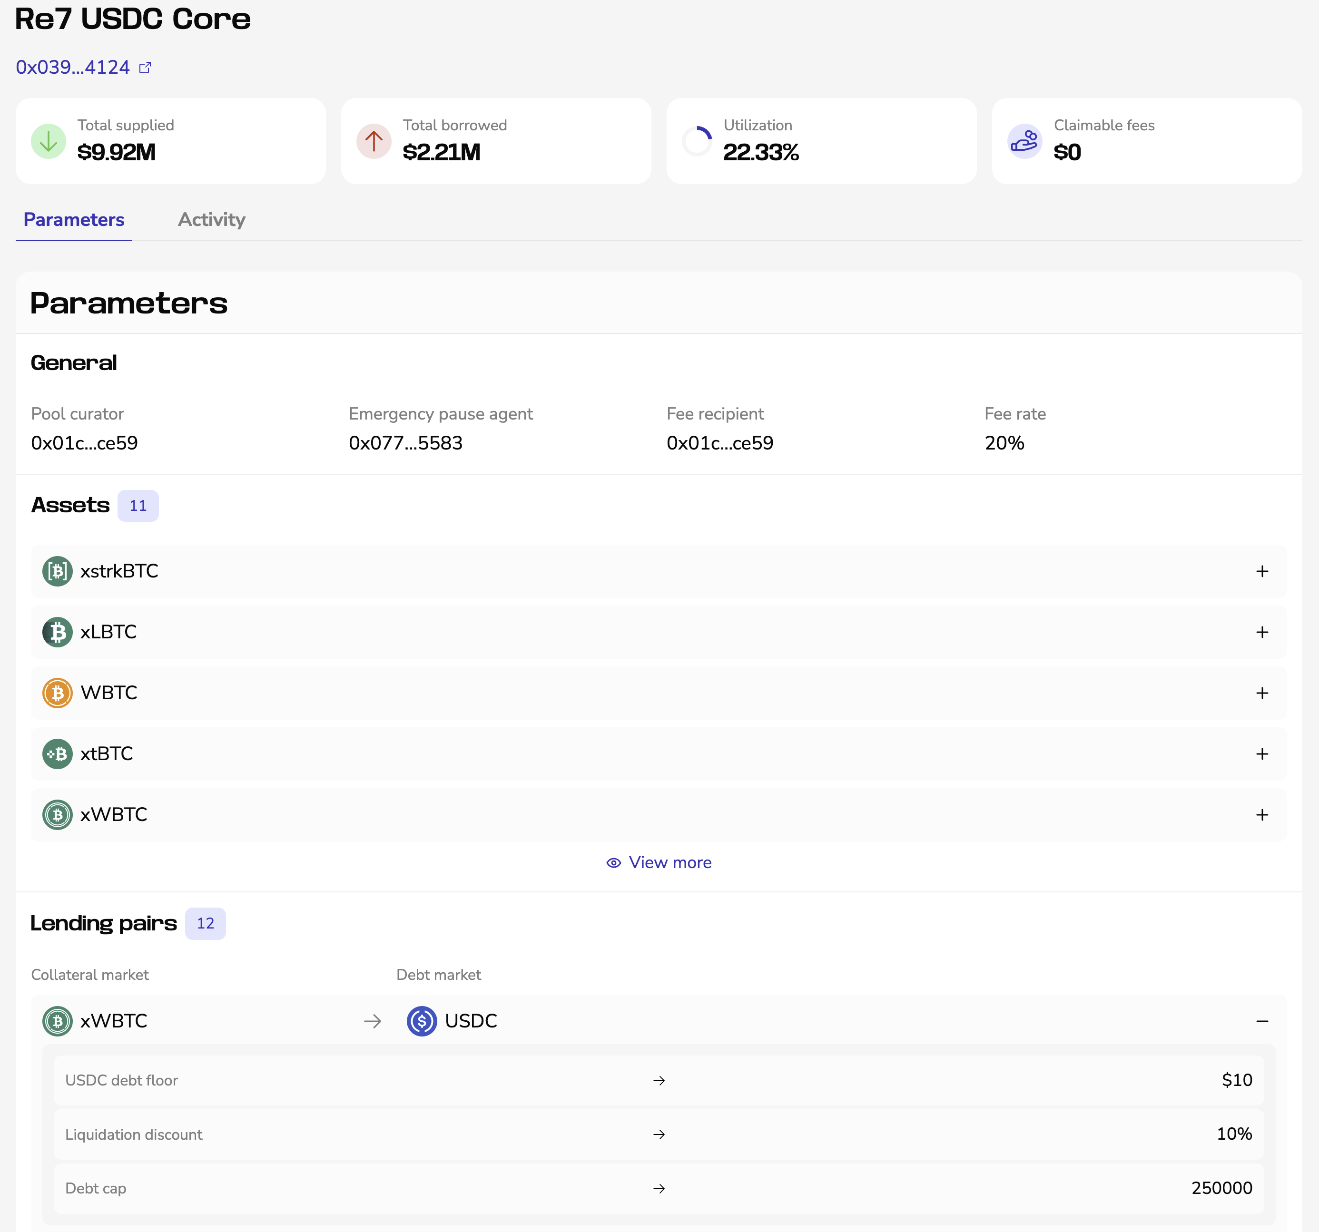The height and width of the screenshot is (1232, 1319).
Task: Click the arrow in Liquidation discount row
Action: point(659,1134)
